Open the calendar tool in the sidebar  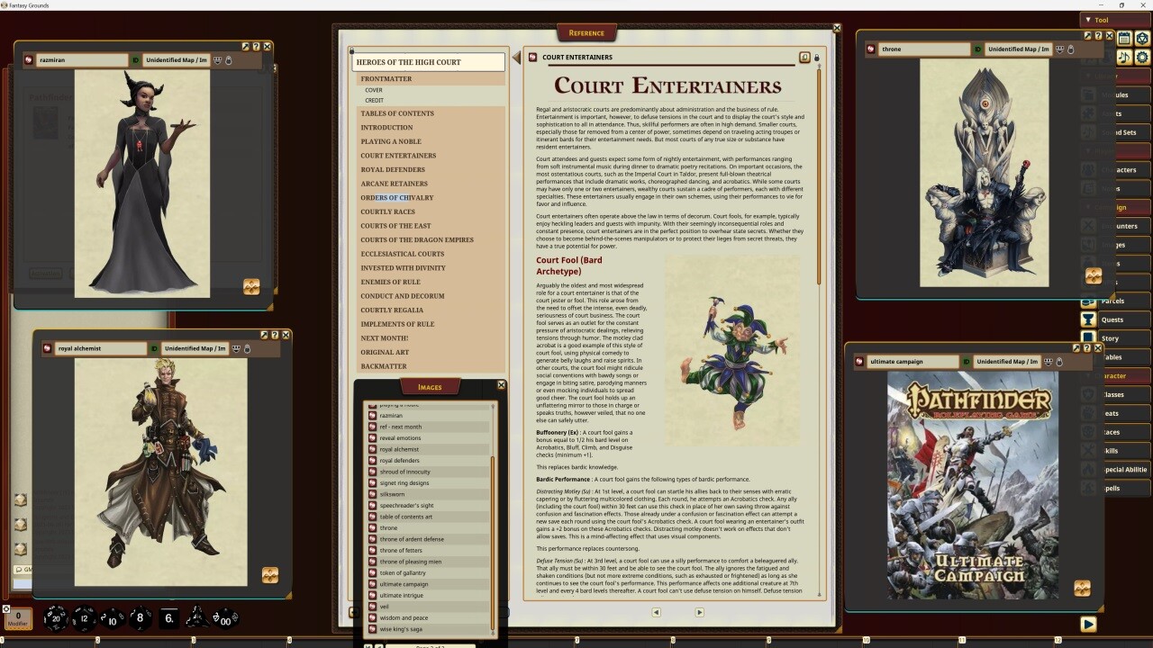(x=1125, y=40)
